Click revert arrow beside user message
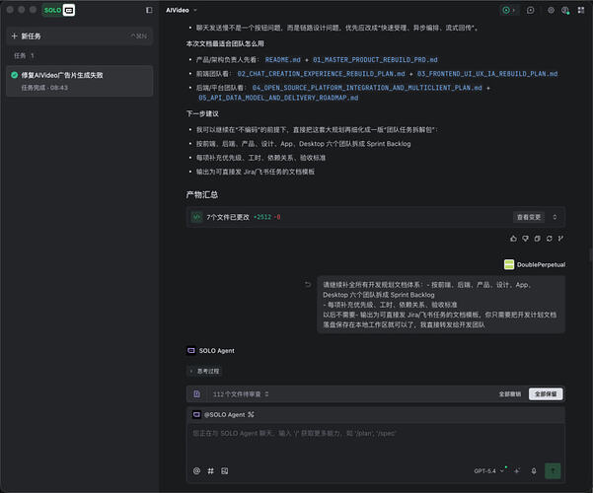593x493 pixels. (308, 284)
